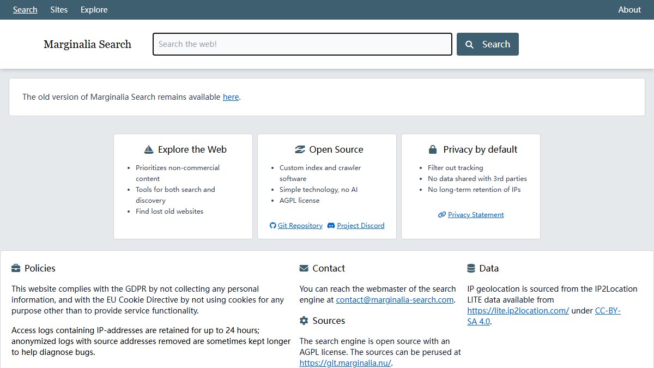Click the Sources section heading
654x368 pixels.
point(329,321)
